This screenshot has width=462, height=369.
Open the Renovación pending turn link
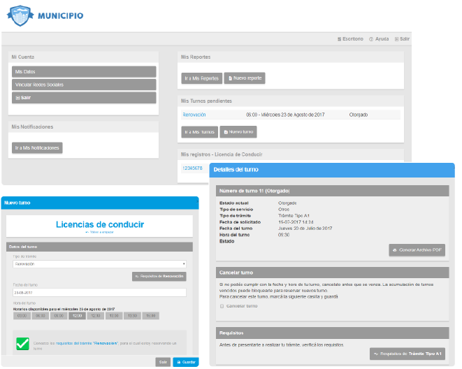click(x=194, y=115)
